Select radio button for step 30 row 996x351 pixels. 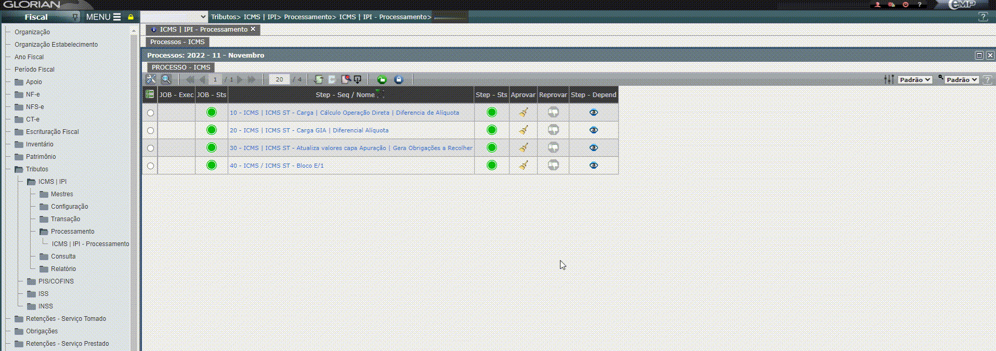150,148
